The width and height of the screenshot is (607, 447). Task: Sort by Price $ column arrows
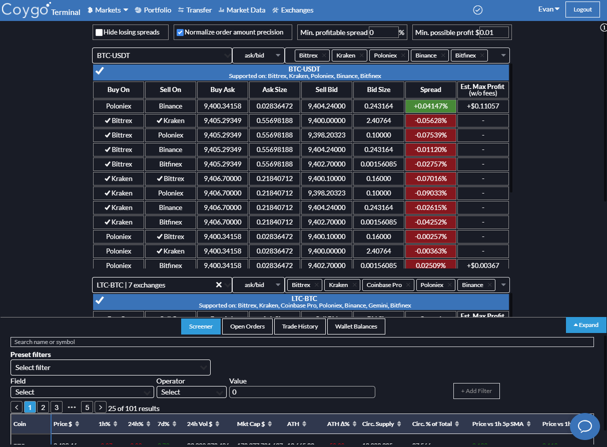click(x=78, y=424)
